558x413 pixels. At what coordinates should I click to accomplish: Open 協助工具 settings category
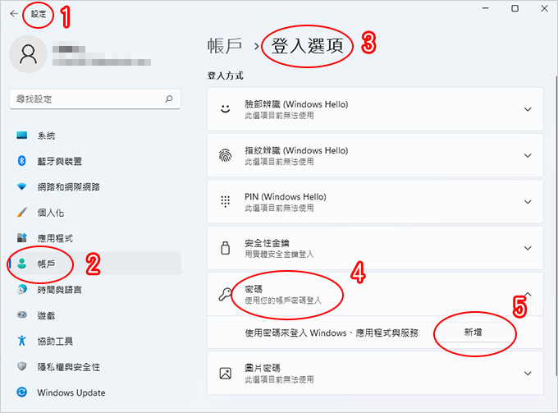point(95,341)
